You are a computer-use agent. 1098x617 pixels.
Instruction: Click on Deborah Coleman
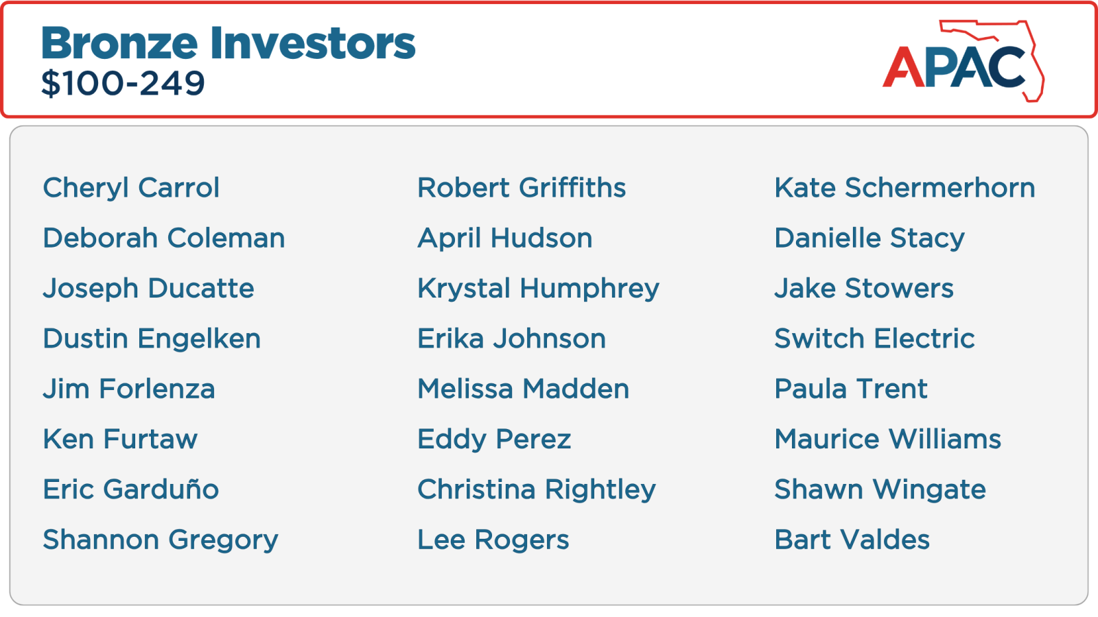pyautogui.click(x=163, y=239)
